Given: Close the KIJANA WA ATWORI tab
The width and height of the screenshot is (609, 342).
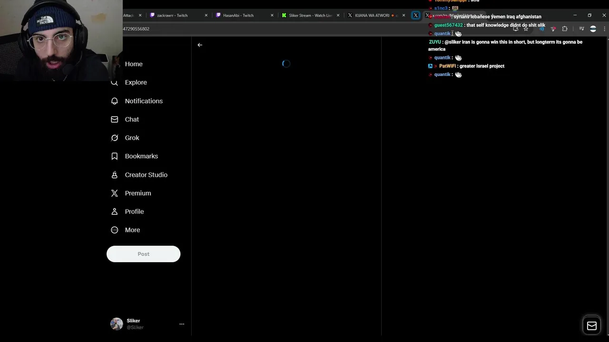Looking at the screenshot, I should point(404,15).
